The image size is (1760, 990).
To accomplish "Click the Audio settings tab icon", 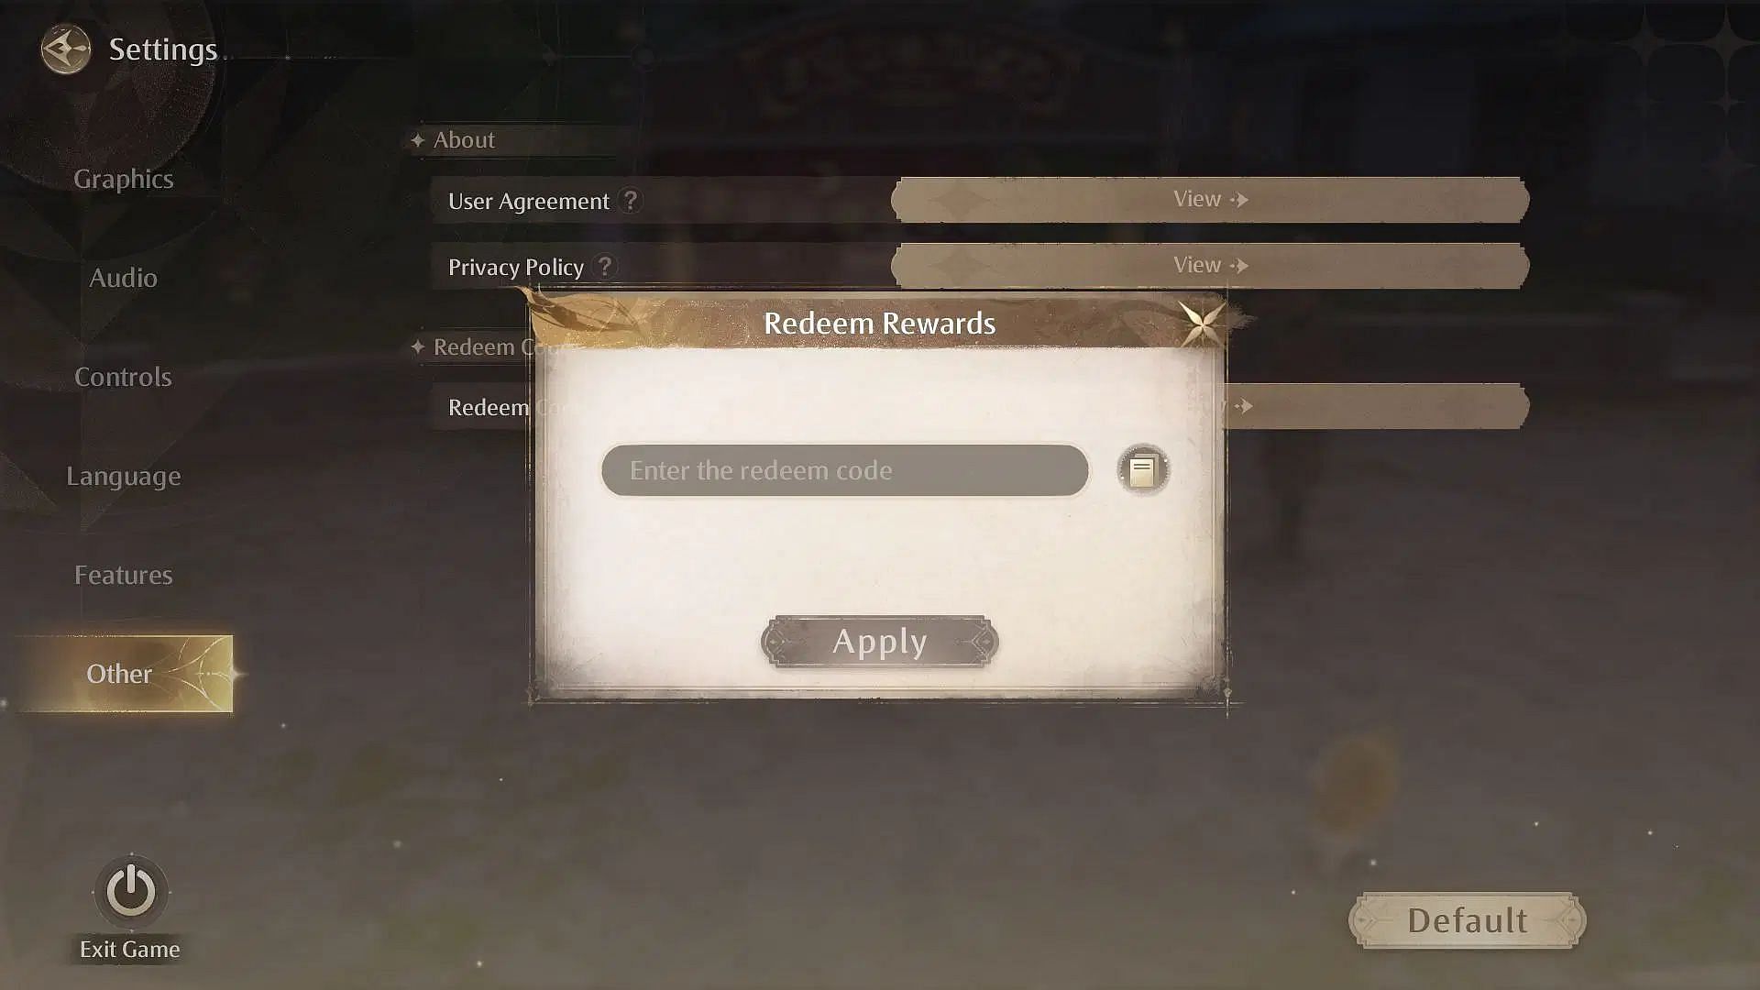I will pos(122,278).
